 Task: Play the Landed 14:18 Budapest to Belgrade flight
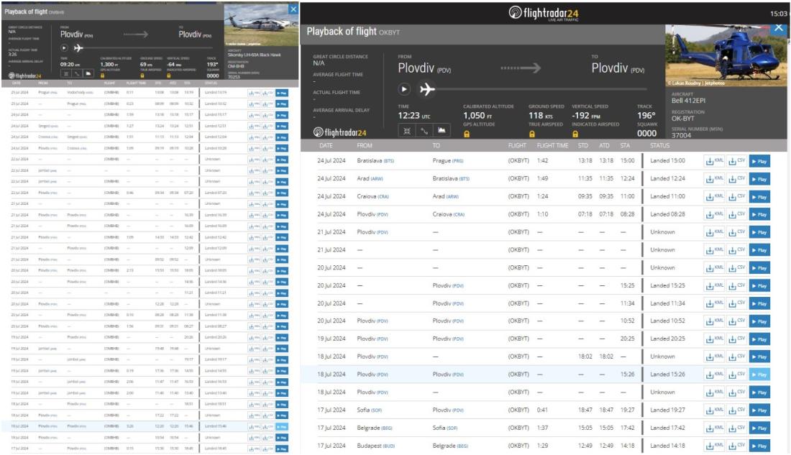tap(759, 446)
